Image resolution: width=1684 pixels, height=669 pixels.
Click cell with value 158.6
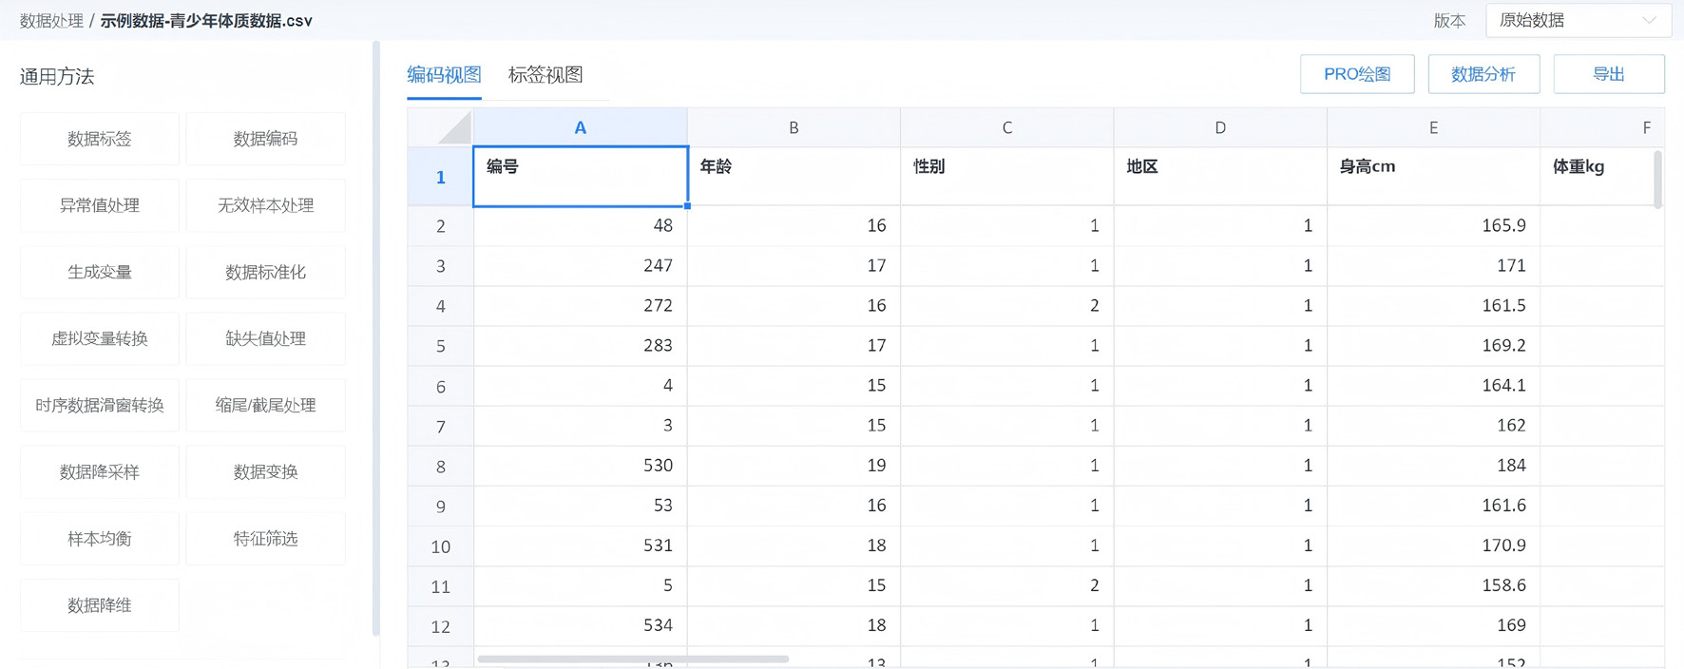(x=1433, y=585)
